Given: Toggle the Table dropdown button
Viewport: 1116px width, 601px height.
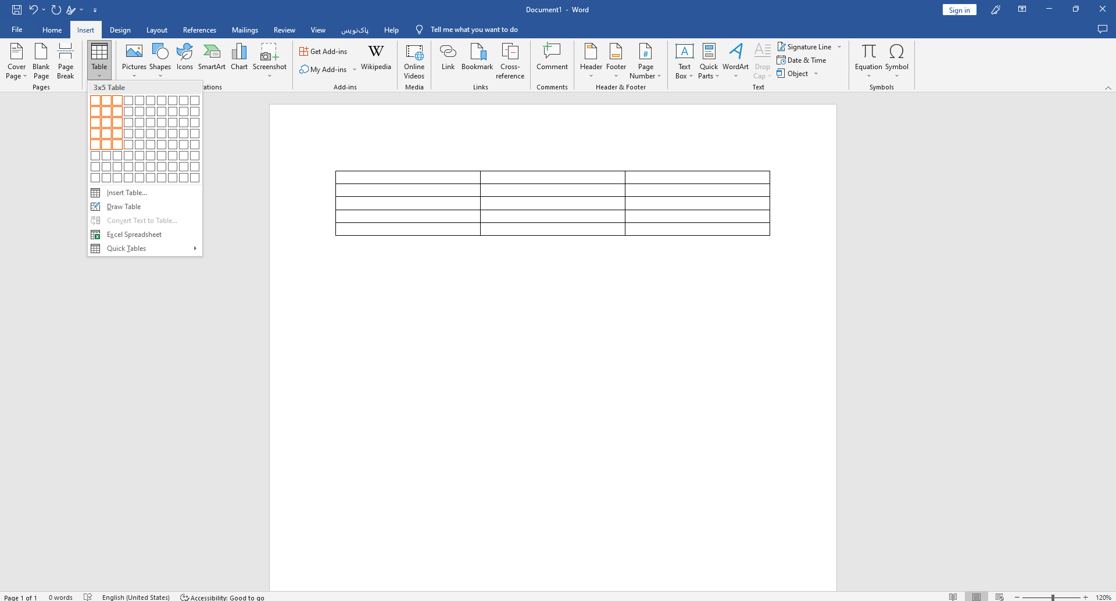Looking at the screenshot, I should click(99, 60).
